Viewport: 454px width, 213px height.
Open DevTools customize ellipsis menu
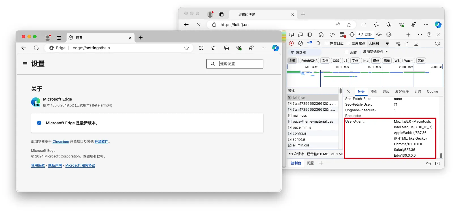[420, 35]
